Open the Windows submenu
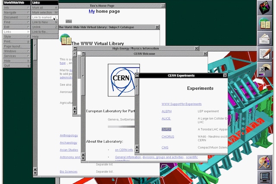 tap(17, 51)
